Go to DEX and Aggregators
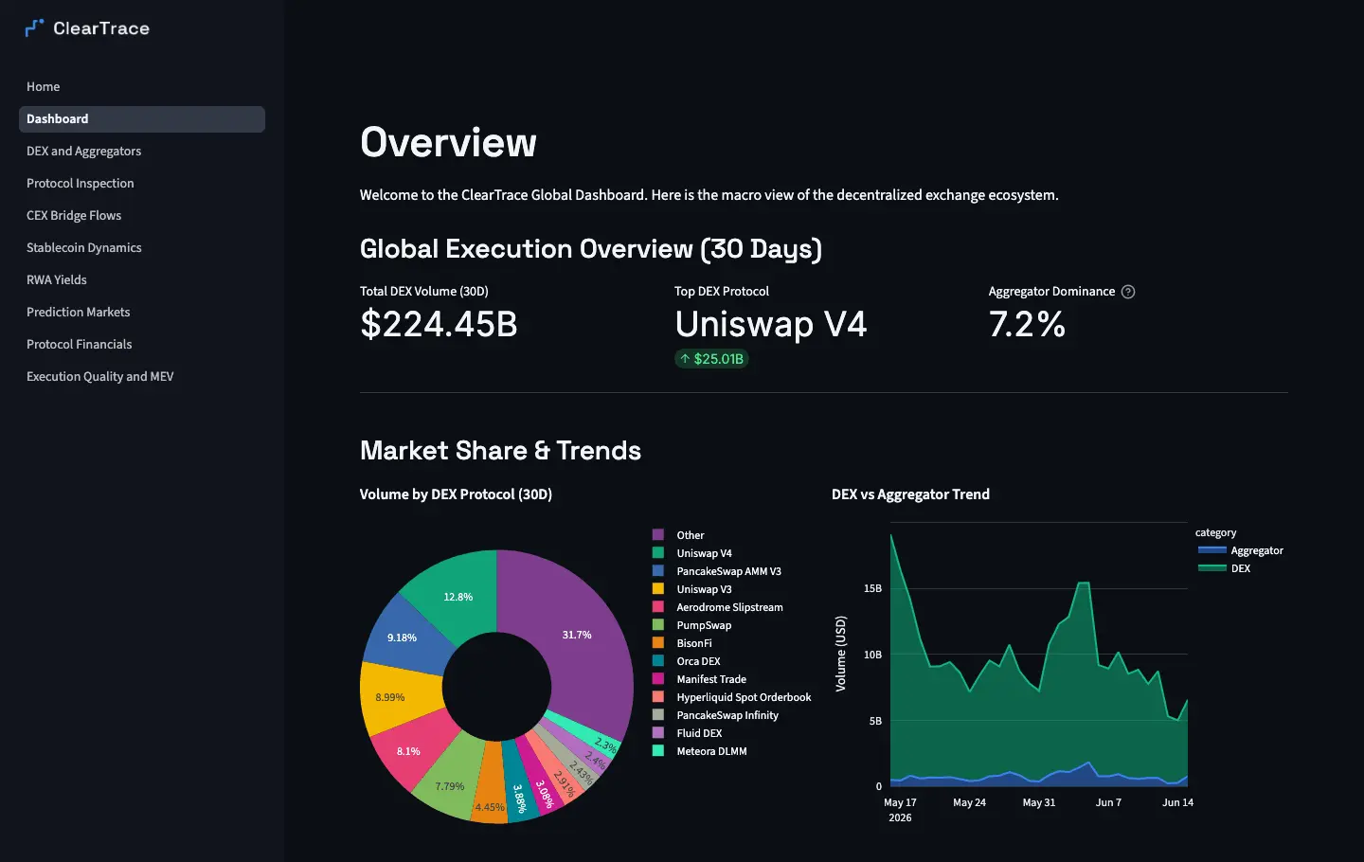The width and height of the screenshot is (1364, 862). point(142,152)
